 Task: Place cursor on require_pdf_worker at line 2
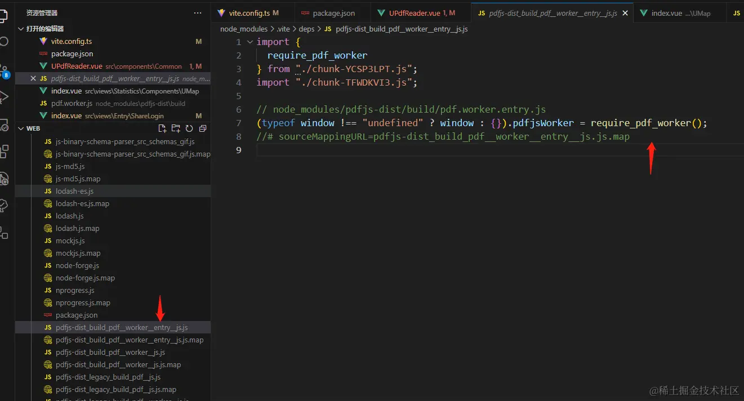(x=317, y=56)
